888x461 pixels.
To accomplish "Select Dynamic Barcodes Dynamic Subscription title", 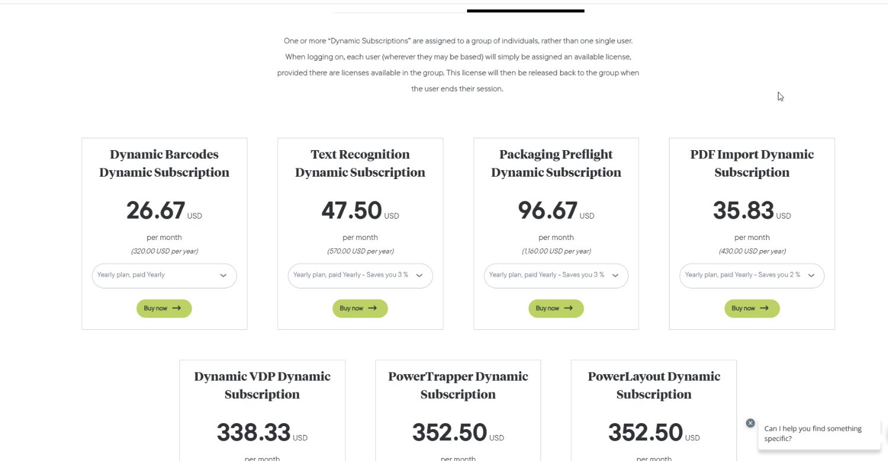I will 164,163.
